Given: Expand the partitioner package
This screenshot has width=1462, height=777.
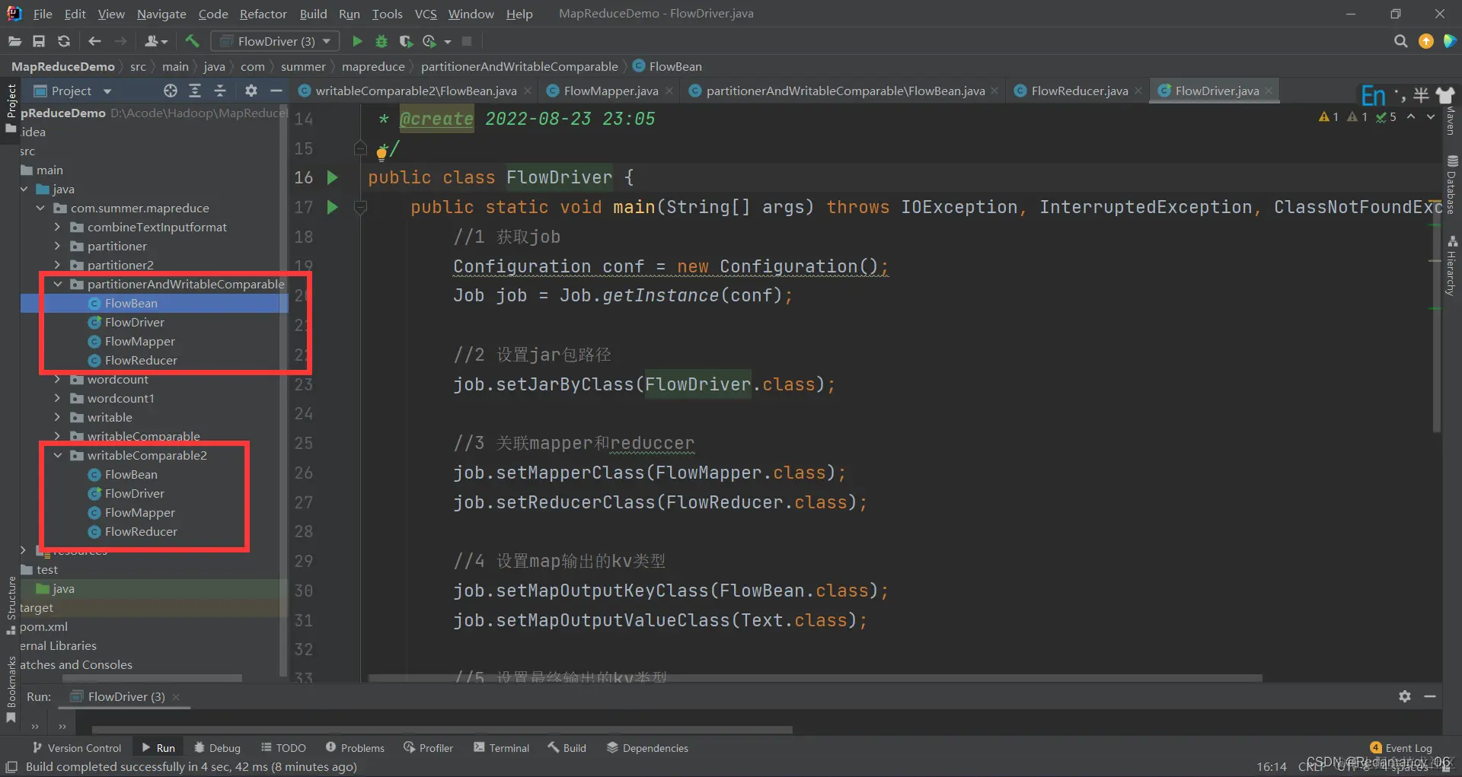Looking at the screenshot, I should point(58,246).
